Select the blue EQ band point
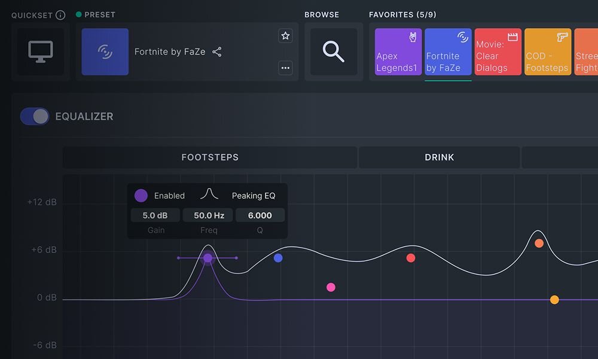598x359 pixels. 278,258
